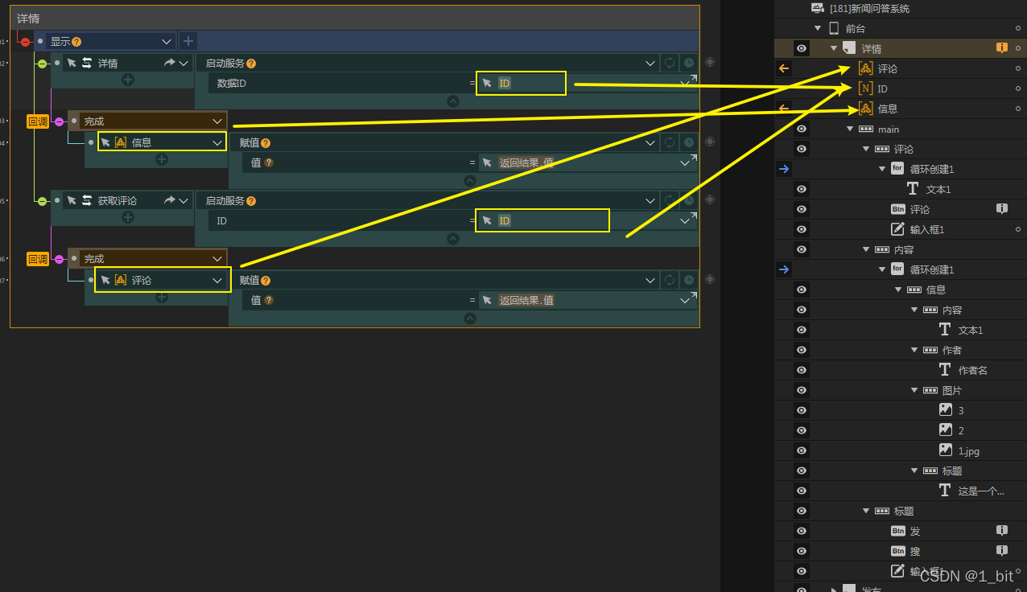Click the red collapse node beside 显示

coord(26,41)
